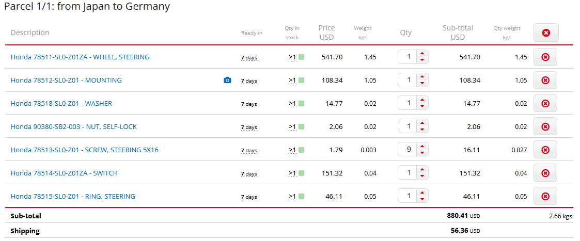Increase quantity of NUT, SELF-LOCK

(x=422, y=123)
